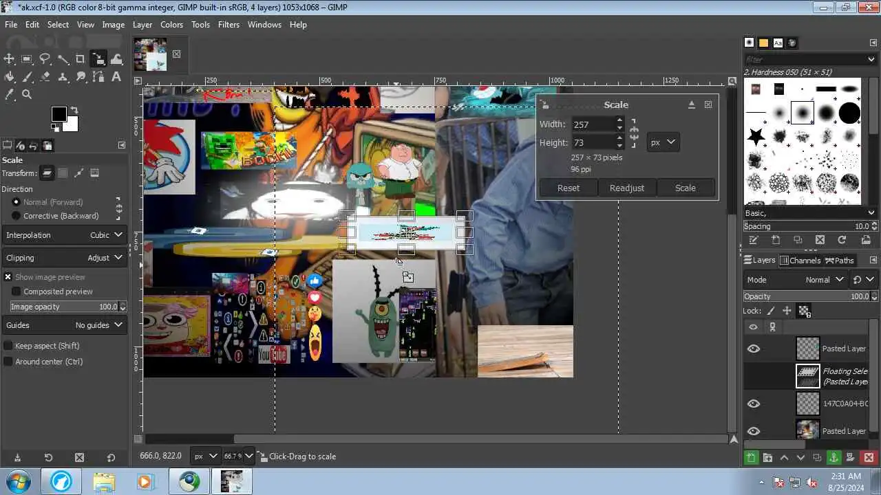The width and height of the screenshot is (881, 495).
Task: Select the Free Select lasso tool
Action: [45, 59]
